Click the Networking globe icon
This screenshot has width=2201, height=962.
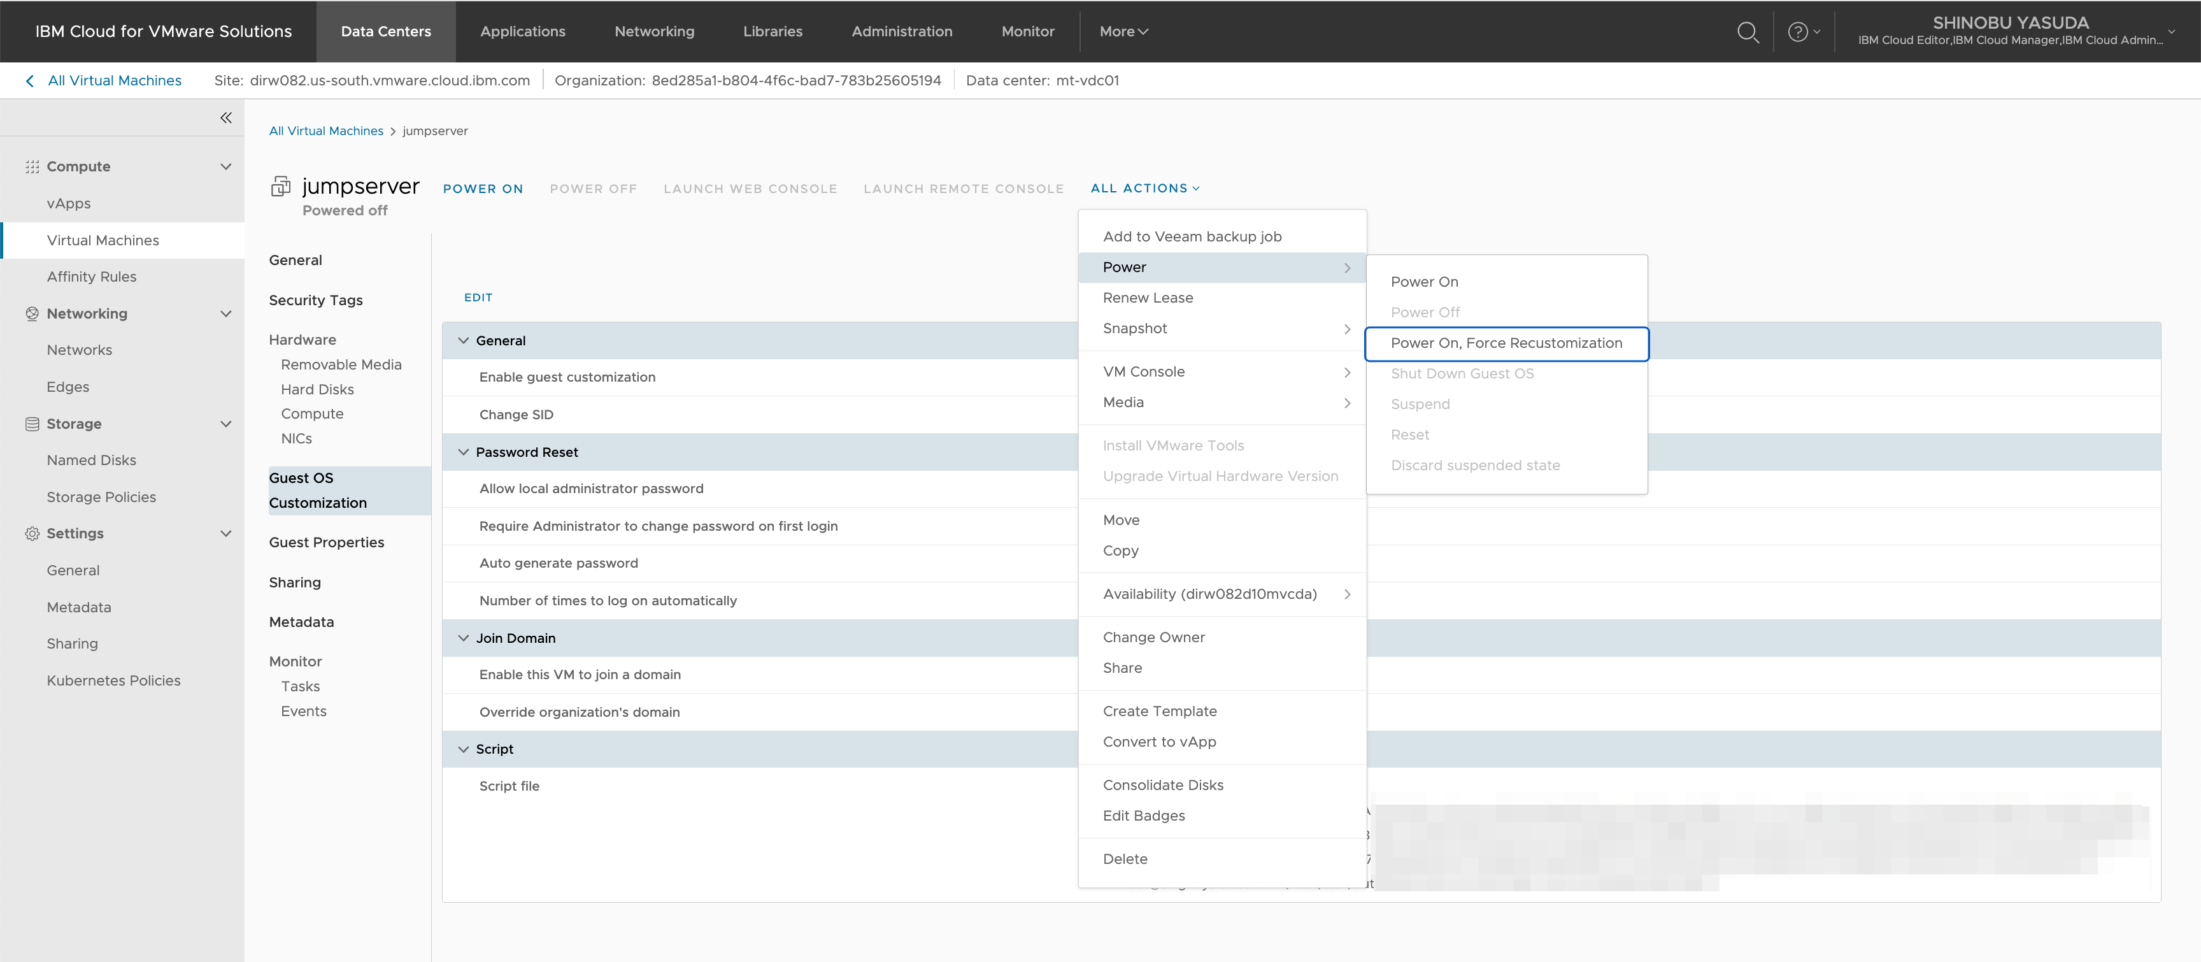pos(32,313)
